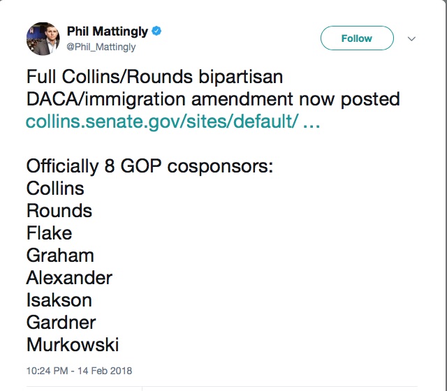Open the collins.senate.gov link
The width and height of the screenshot is (447, 391).
pos(163,121)
